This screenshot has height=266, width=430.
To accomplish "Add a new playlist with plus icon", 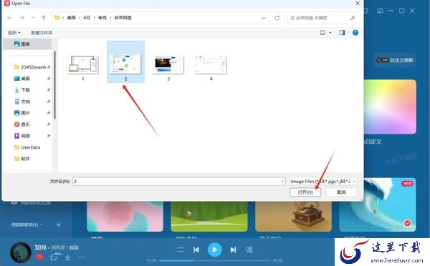I will click(59, 225).
